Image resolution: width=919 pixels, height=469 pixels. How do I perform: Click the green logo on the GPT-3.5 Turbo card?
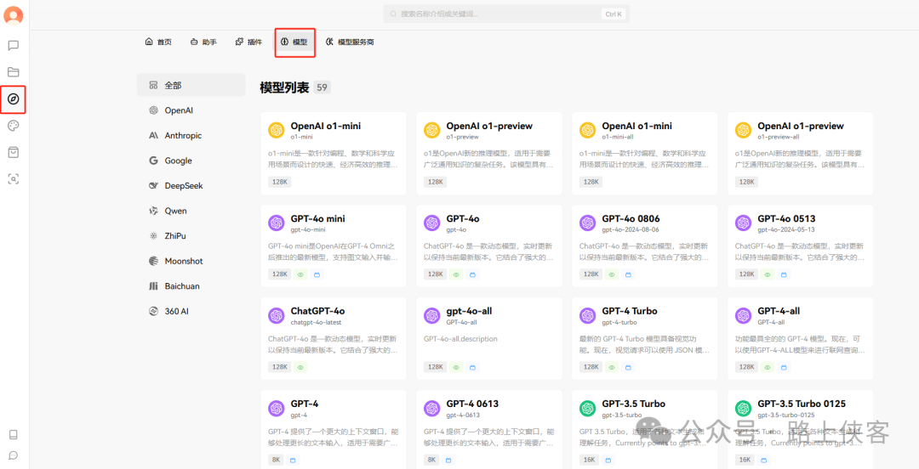tap(587, 408)
